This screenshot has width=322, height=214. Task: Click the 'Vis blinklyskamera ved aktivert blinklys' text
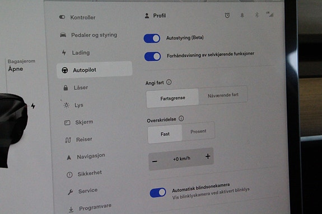click(211, 193)
